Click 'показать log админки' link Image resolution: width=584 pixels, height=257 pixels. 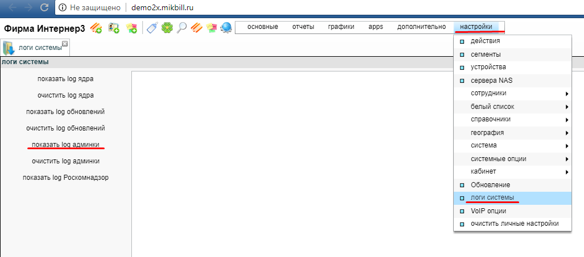tap(65, 145)
